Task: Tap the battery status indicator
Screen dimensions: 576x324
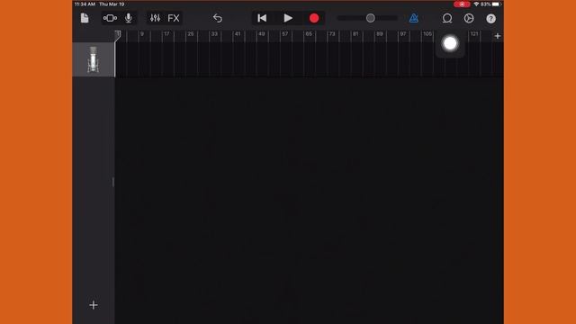Action: (x=496, y=4)
